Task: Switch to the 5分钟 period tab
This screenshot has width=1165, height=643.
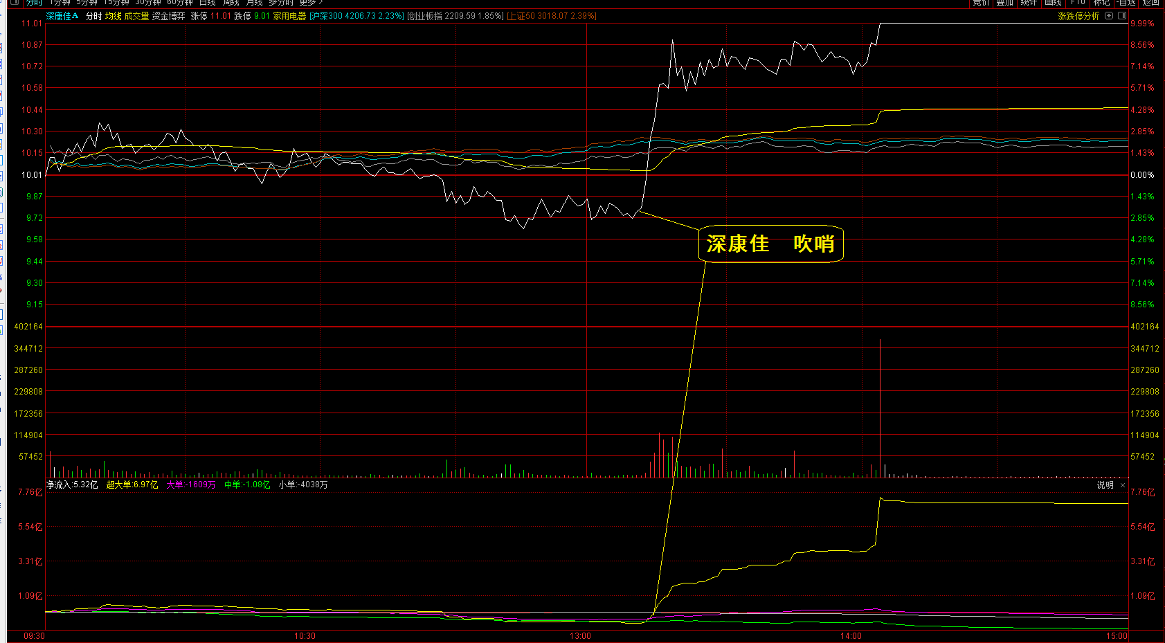Action: pyautogui.click(x=87, y=3)
